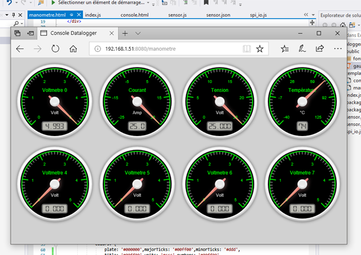Pin the manometre.html tab
This screenshot has height=255, width=361.
pos(72,15)
